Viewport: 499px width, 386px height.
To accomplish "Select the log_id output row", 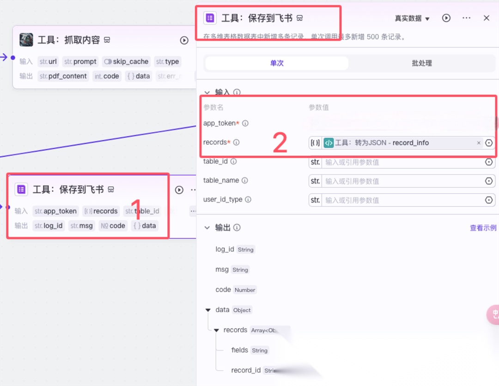I will click(235, 249).
